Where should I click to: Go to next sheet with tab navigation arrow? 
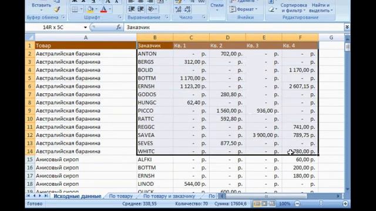(x=40, y=196)
